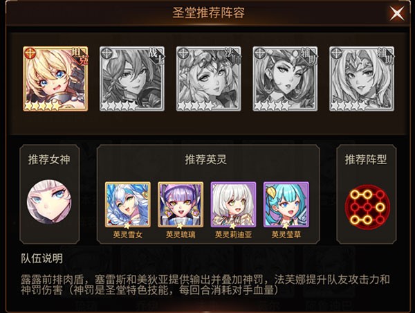Click the 推荐英灵 panel heading
Screen dimensions: 415x313
206,159
